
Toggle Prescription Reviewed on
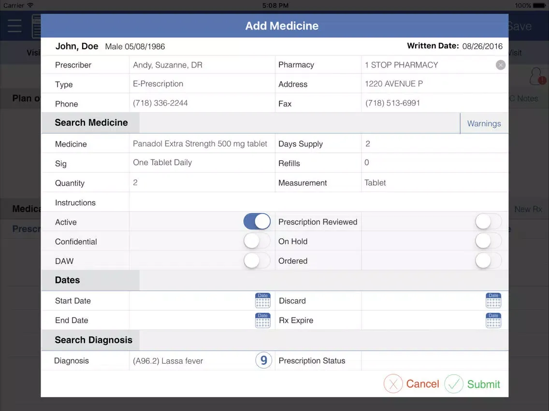click(489, 221)
